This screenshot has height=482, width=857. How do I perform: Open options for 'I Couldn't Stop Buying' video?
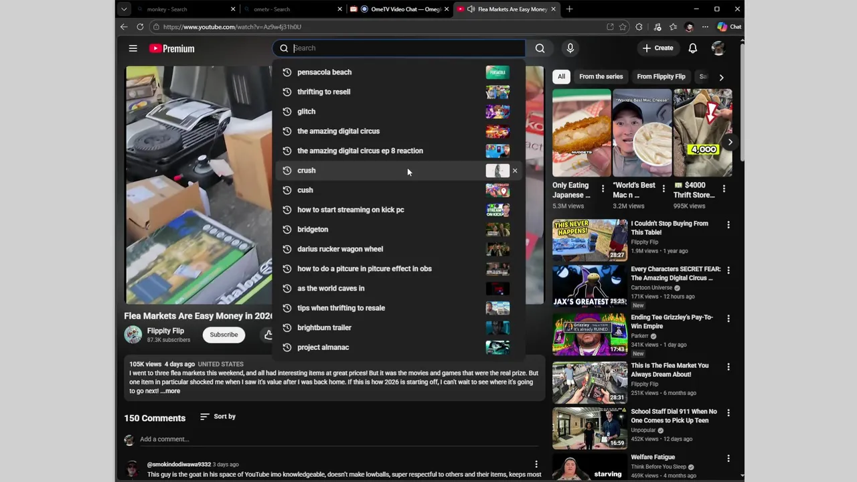[728, 225]
